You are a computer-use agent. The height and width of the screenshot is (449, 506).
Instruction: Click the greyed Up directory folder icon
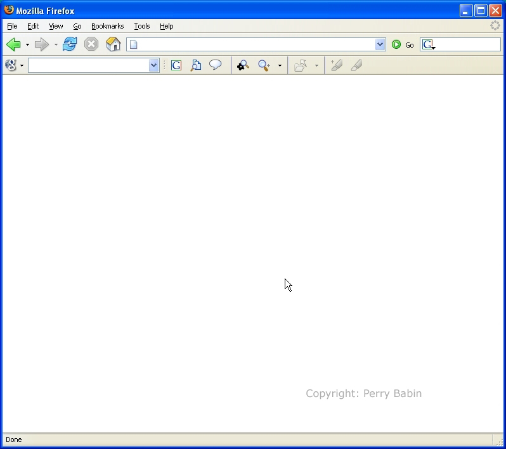coord(301,65)
